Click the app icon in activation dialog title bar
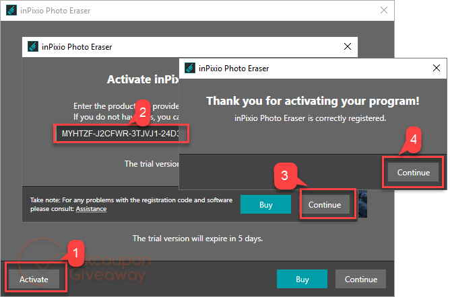The height and width of the screenshot is (297, 450). 33,46
